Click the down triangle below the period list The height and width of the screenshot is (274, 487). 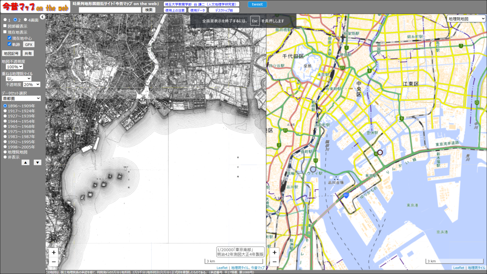coord(37,162)
